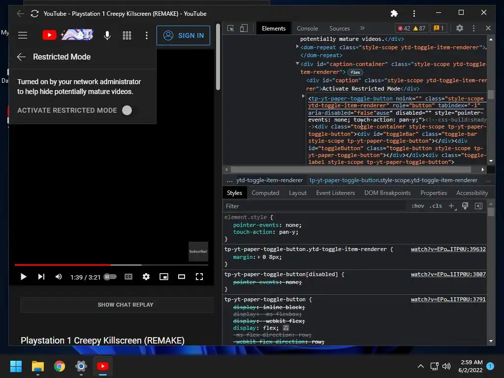
Task: Open the Windows Start menu
Action: (16, 366)
